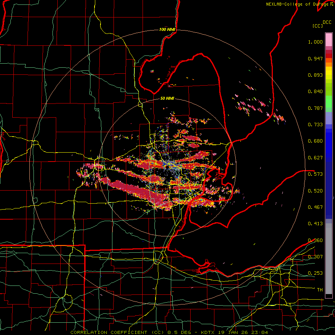Click the 1.000 legend value
The width and height of the screenshot is (335, 335).
(315, 42)
